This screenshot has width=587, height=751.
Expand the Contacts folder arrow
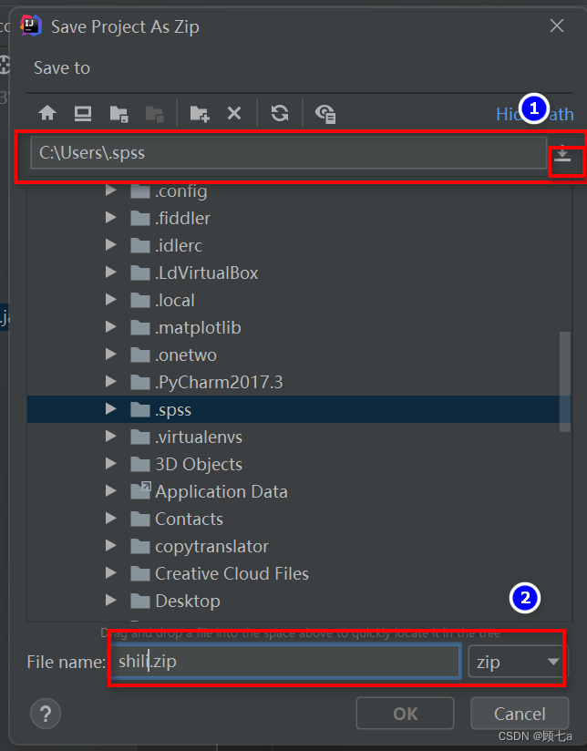(111, 519)
